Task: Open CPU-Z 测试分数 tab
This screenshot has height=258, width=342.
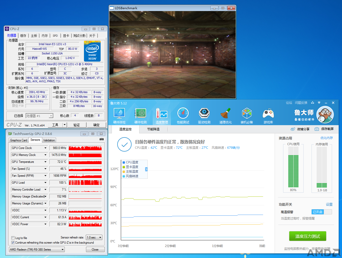Action: coord(79,36)
